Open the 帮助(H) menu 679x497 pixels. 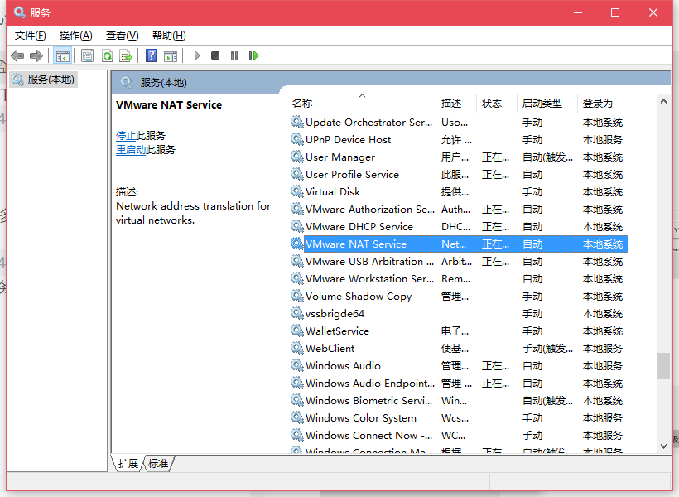[x=169, y=36]
